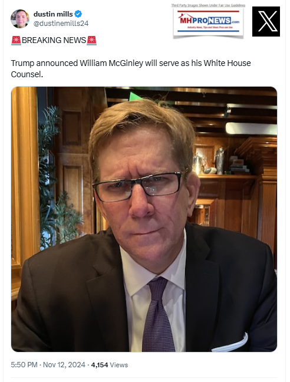Screen dimensions: 290x382
Task: Open the X logo
Action: 266,21
